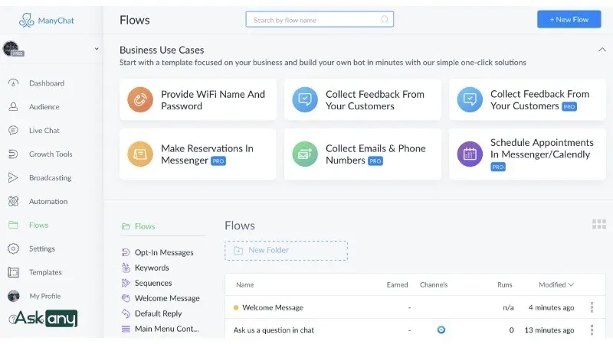Open Broadcasting section
613x344 pixels.
click(x=50, y=178)
